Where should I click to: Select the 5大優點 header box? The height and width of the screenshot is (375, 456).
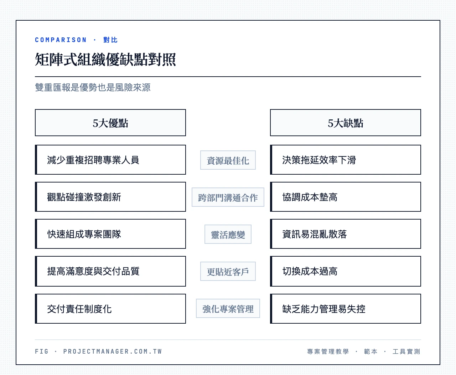coord(110,123)
